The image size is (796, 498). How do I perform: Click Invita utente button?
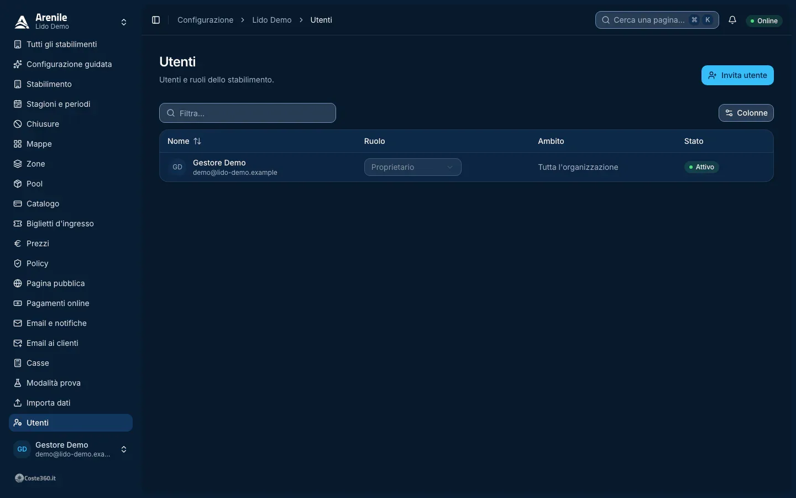(x=737, y=75)
